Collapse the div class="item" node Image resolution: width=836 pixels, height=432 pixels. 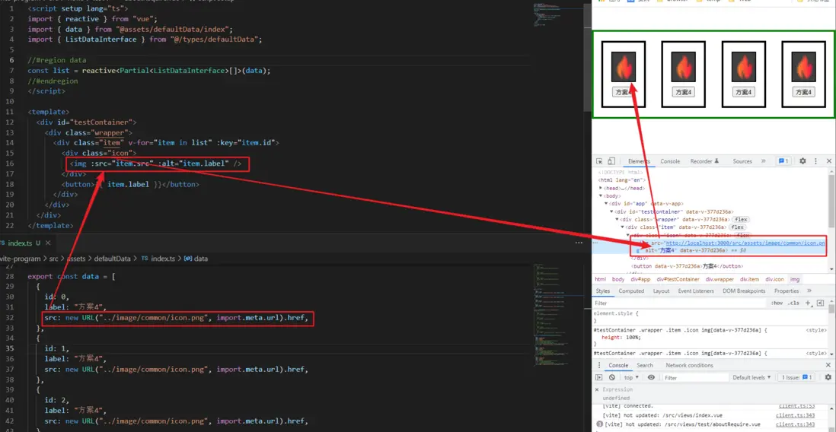622,227
